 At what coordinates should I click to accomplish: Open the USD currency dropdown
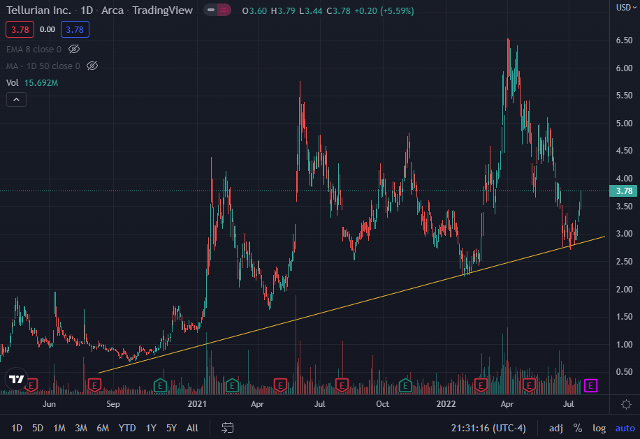click(626, 8)
